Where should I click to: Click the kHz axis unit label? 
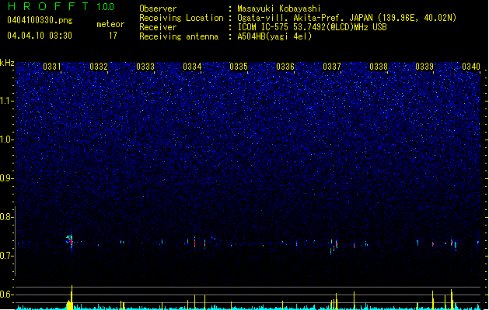(x=7, y=63)
